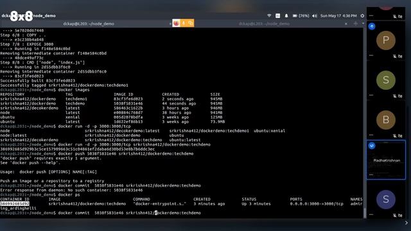Image resolution: width=411 pixels, height=231 pixels.
Task: Click the Firefox icon in orange sharing bar
Action: (176, 23)
